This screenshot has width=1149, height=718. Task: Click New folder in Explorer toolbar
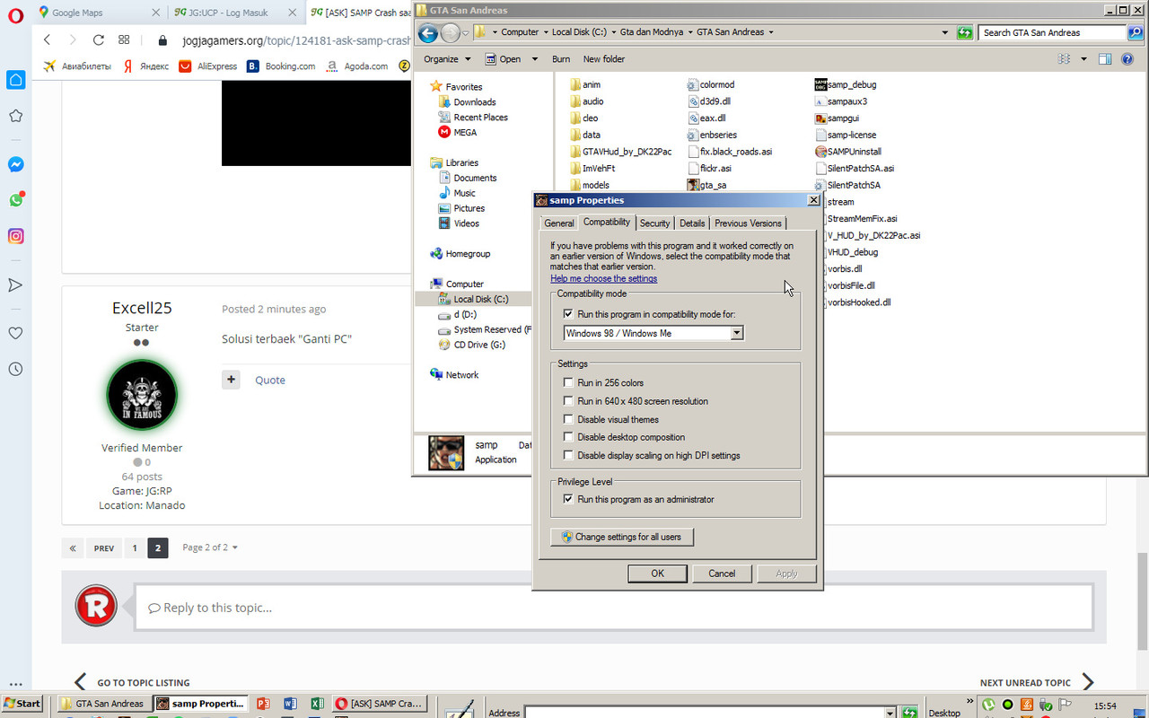pos(604,59)
